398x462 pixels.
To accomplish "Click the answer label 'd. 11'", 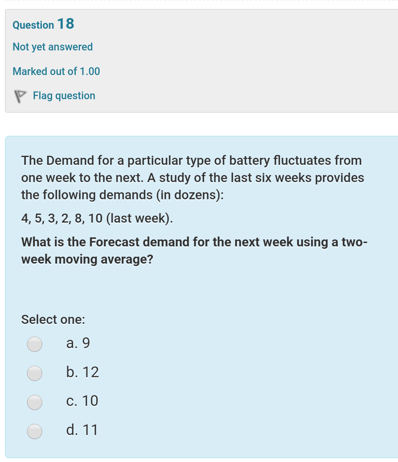I will coord(82,430).
